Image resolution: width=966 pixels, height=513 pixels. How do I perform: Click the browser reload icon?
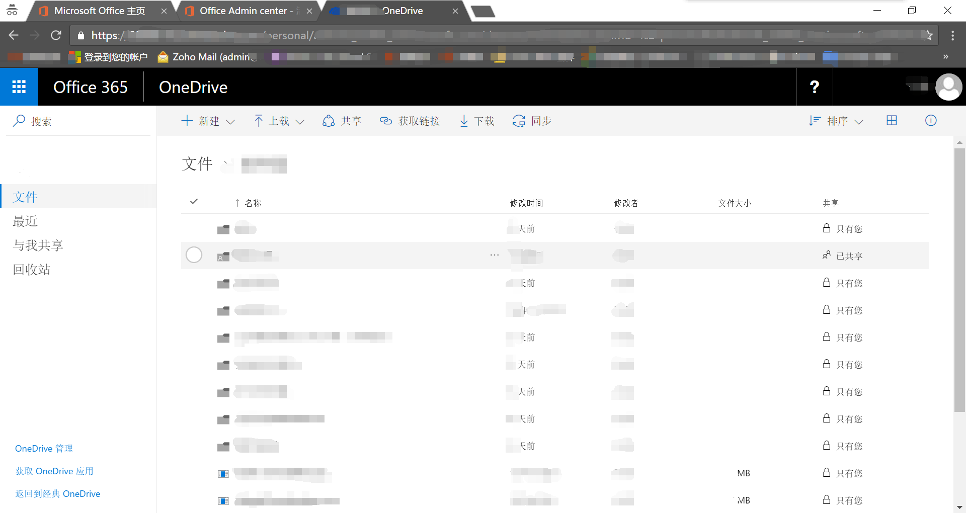[x=56, y=35]
